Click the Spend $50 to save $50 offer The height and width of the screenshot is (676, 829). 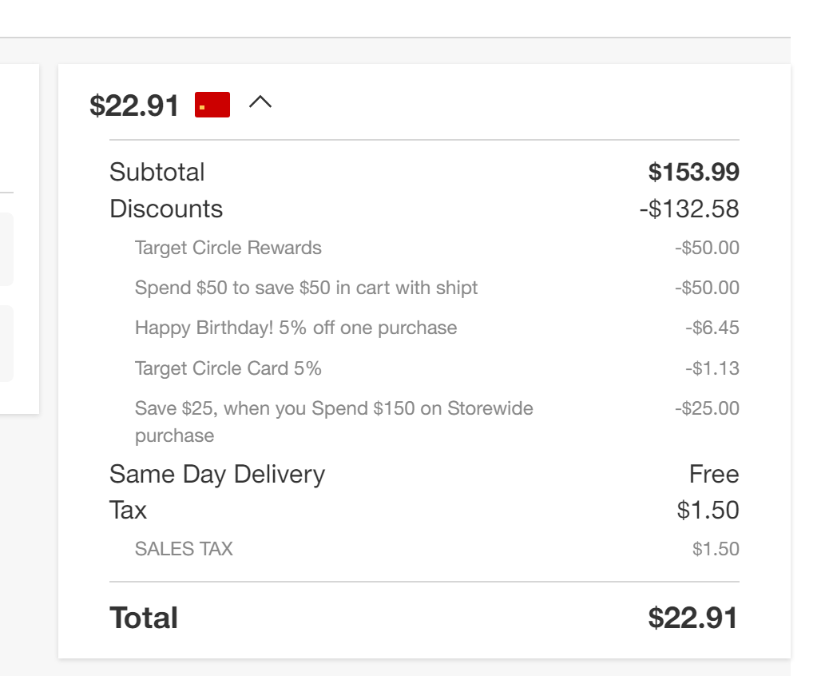click(x=306, y=288)
